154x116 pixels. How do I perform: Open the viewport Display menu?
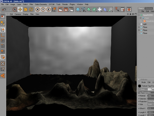[25, 14]
